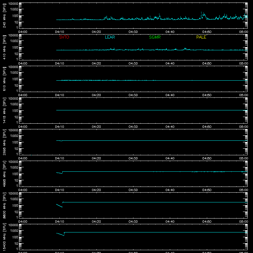The width and height of the screenshot is (253, 253).
Task: Select the '410 MHz [SFU]' axis title
Action: pos(4,47)
